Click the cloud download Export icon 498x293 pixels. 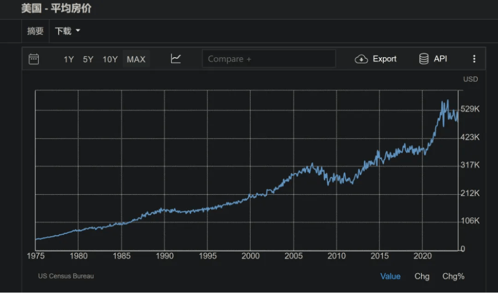click(x=361, y=59)
